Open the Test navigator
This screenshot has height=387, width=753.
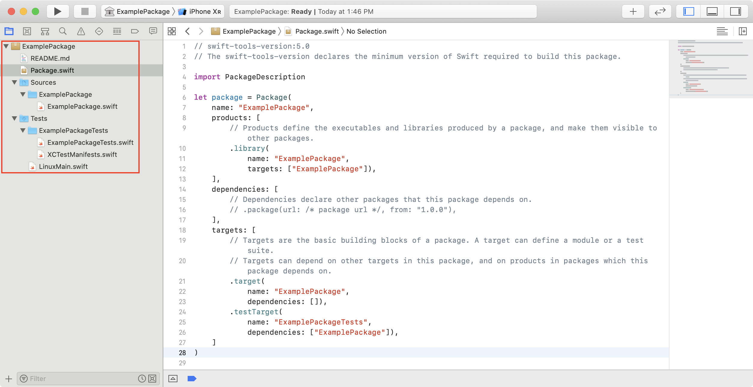click(99, 31)
